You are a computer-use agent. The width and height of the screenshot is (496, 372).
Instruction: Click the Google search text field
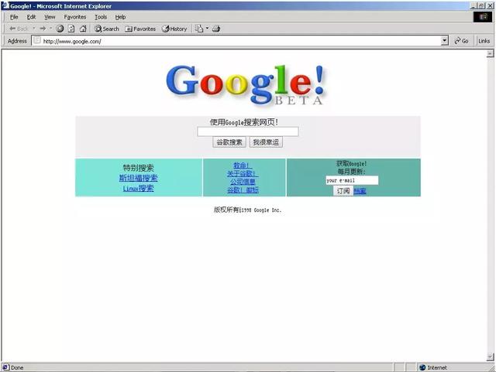click(x=247, y=131)
